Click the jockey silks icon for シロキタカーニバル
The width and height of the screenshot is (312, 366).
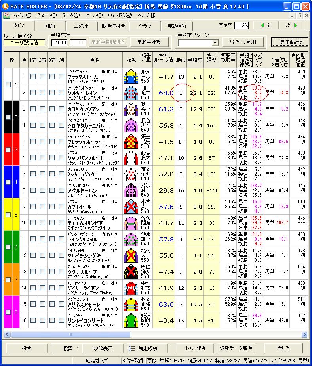coord(131,125)
